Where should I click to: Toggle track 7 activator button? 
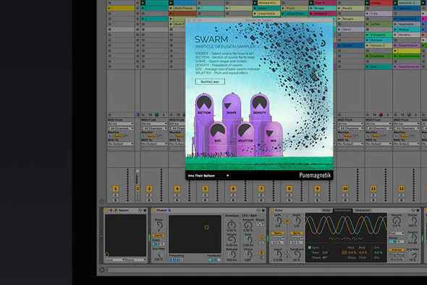261,188
